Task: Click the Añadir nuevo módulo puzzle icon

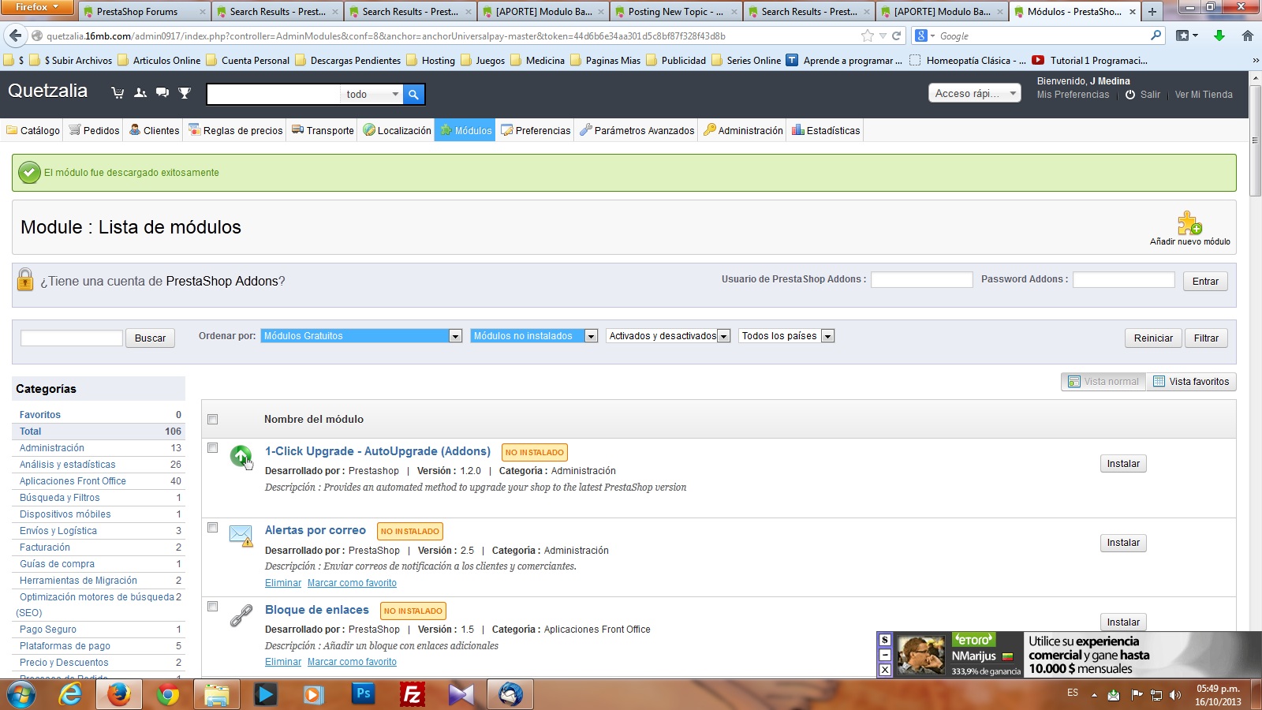Action: (x=1189, y=223)
